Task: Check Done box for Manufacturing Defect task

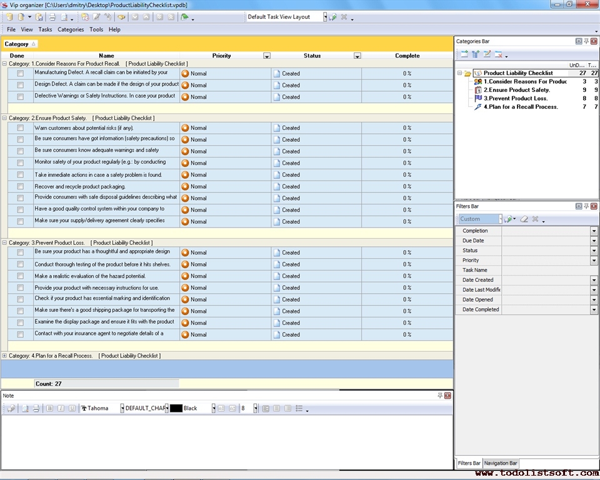Action: coord(20,73)
